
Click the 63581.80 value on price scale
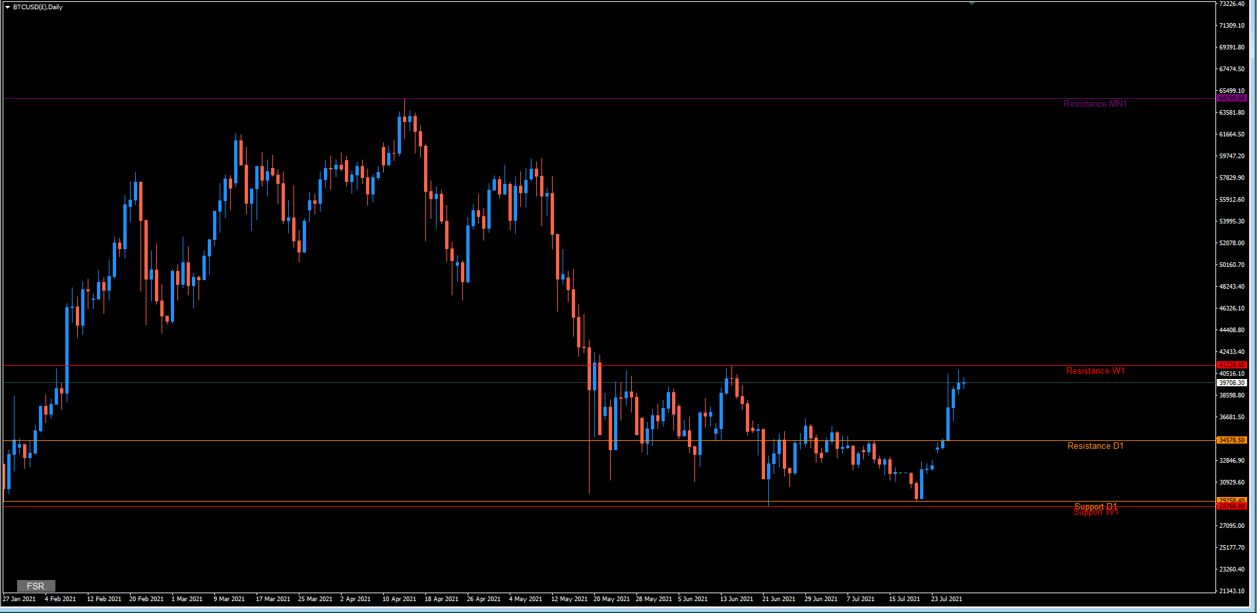pyautogui.click(x=1232, y=113)
